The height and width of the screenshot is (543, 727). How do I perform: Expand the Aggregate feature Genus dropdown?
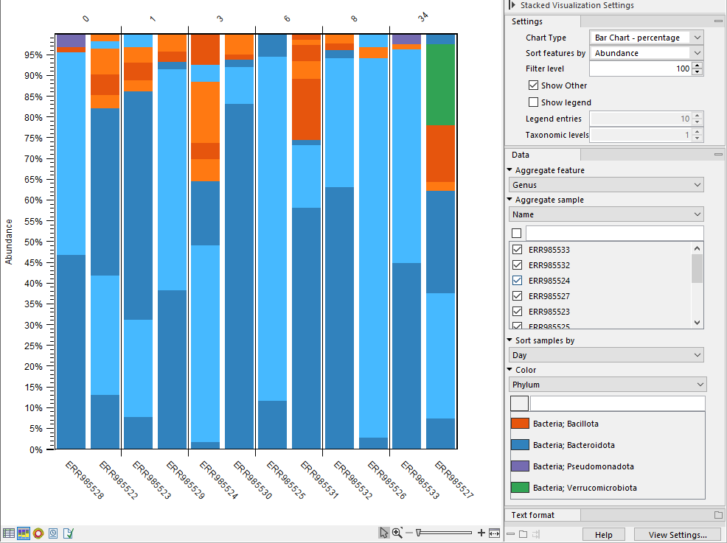tap(606, 185)
